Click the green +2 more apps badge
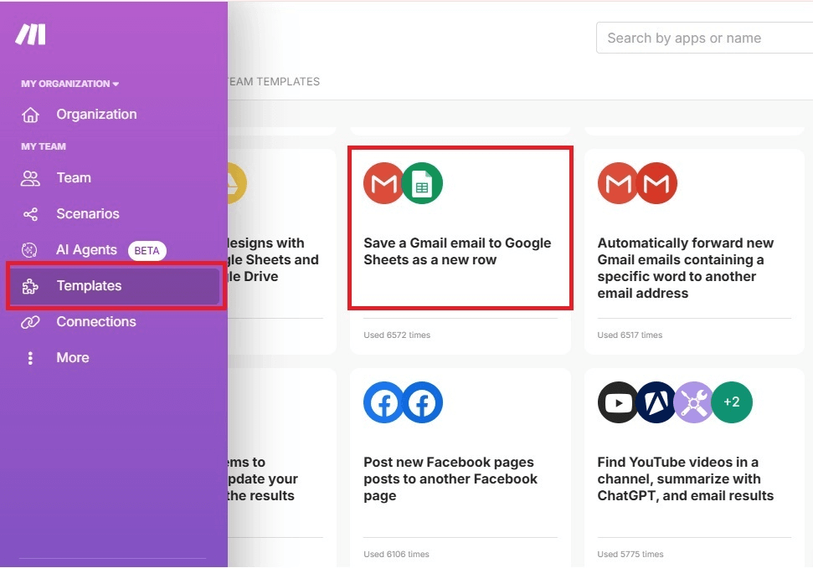Viewport: 813px width, 568px height. [732, 402]
